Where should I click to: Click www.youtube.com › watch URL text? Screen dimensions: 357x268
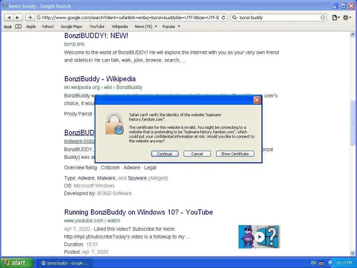tap(92, 221)
